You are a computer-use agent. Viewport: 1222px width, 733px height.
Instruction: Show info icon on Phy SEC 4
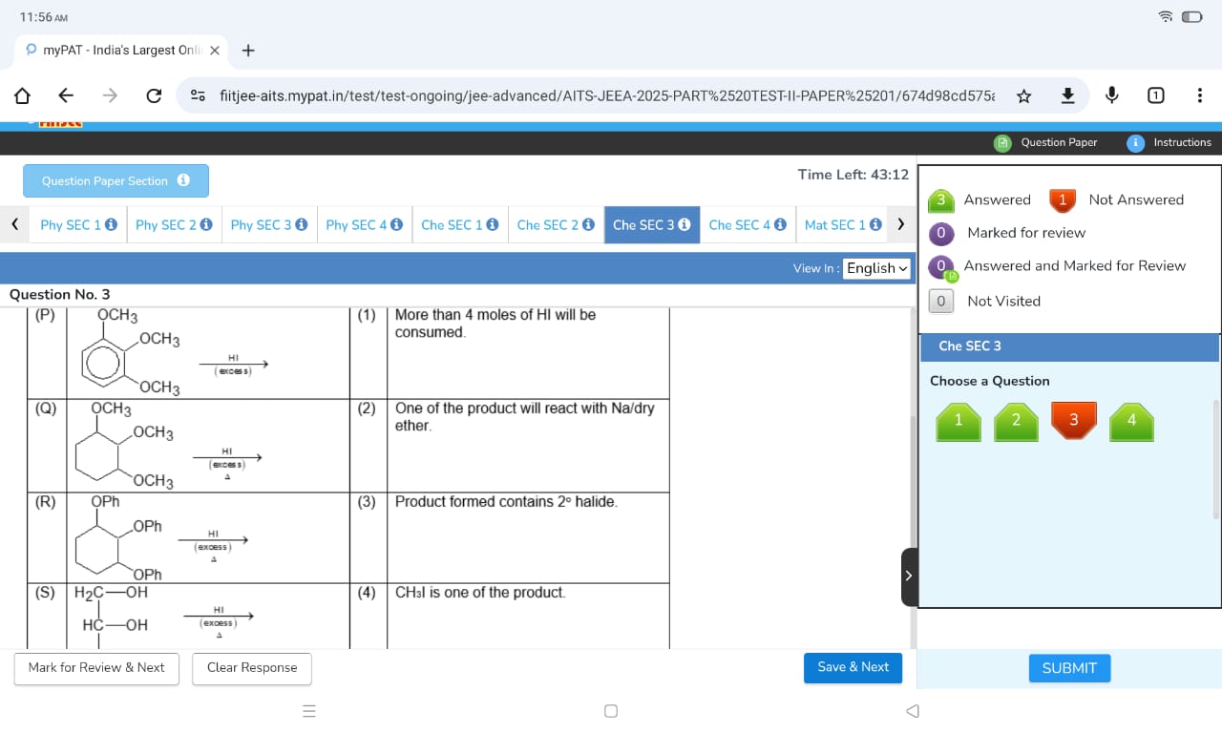point(396,224)
